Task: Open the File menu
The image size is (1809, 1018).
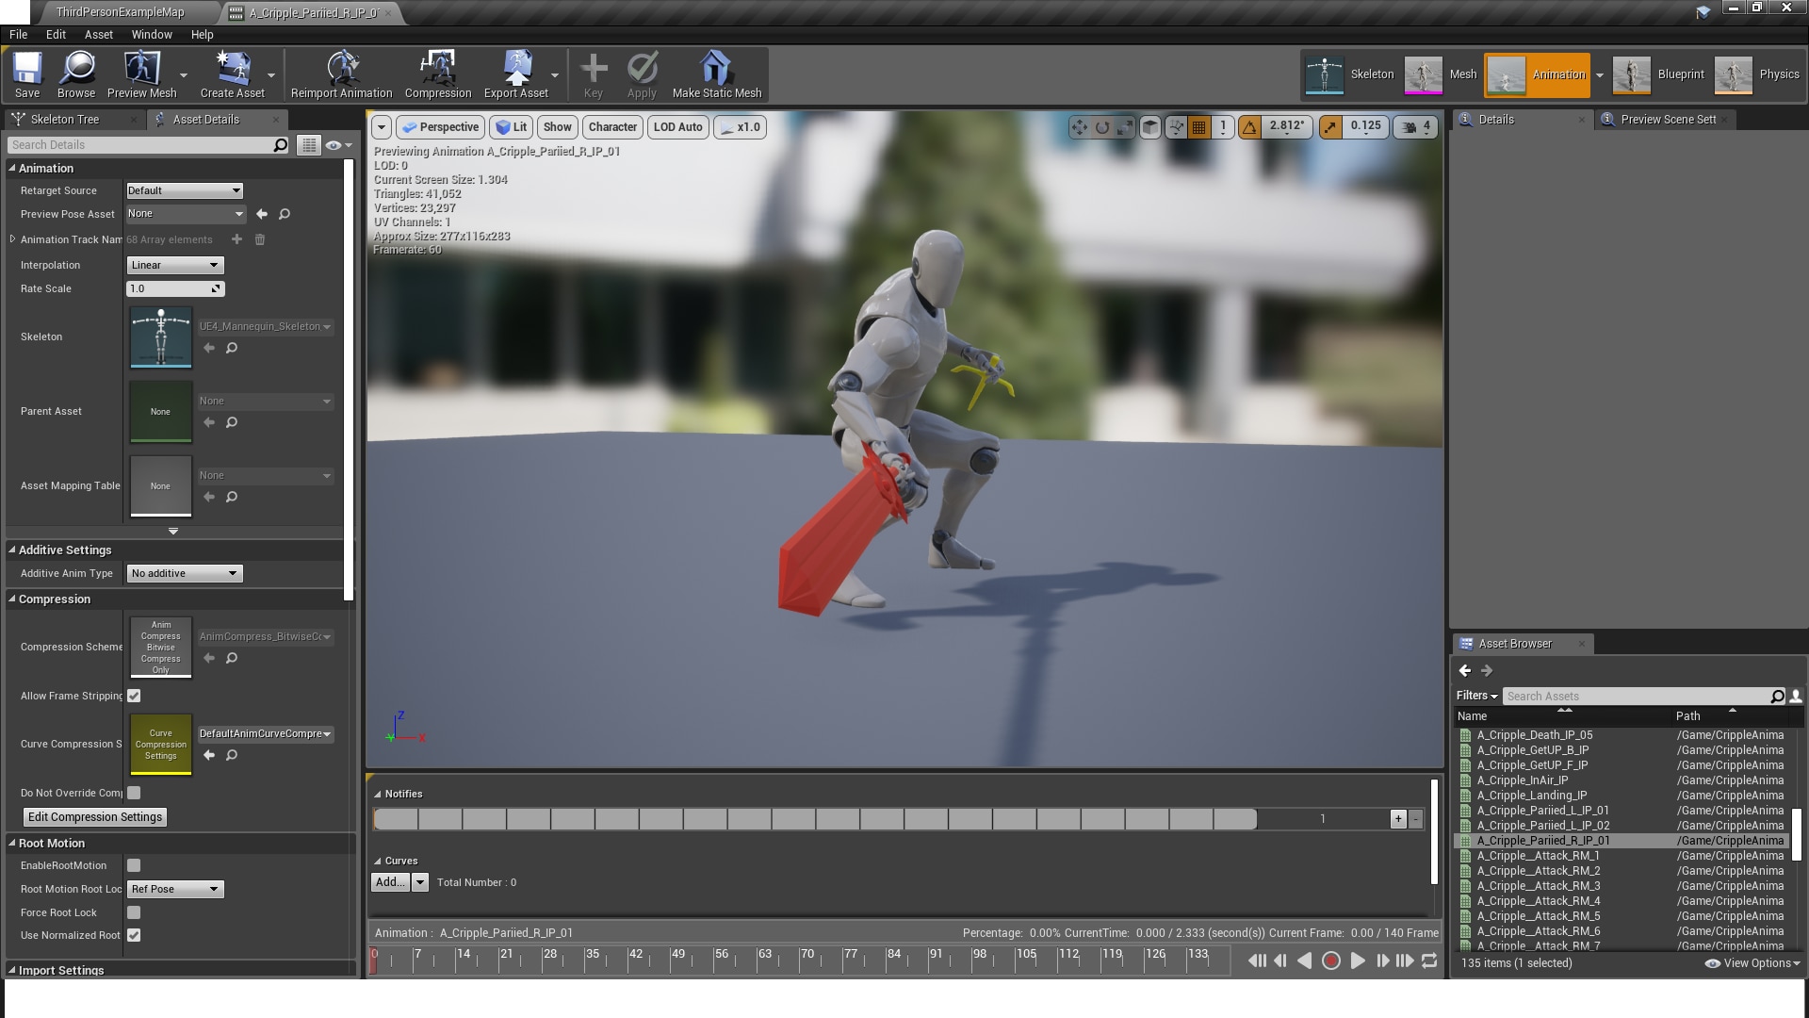Action: click(x=18, y=34)
